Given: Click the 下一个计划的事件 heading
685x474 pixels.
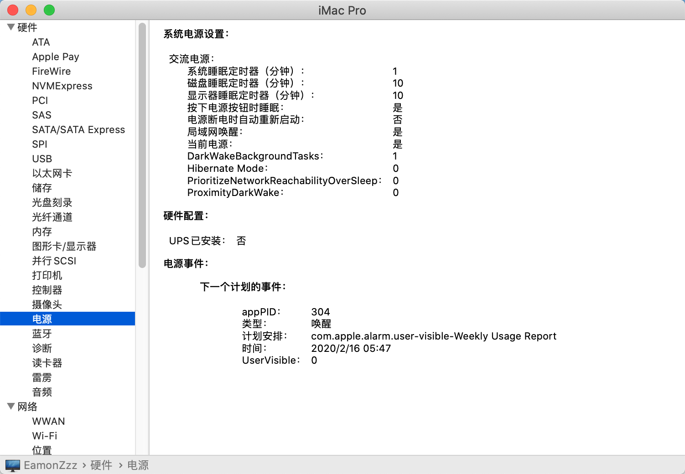Looking at the screenshot, I should 243,287.
